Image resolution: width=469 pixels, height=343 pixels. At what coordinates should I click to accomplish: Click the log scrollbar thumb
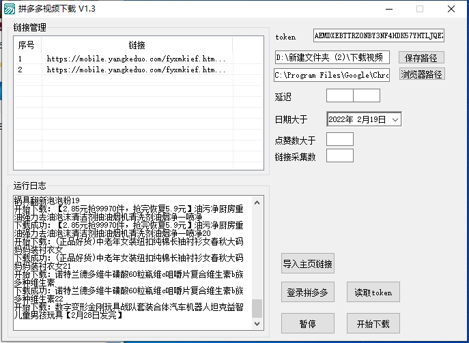(x=257, y=308)
